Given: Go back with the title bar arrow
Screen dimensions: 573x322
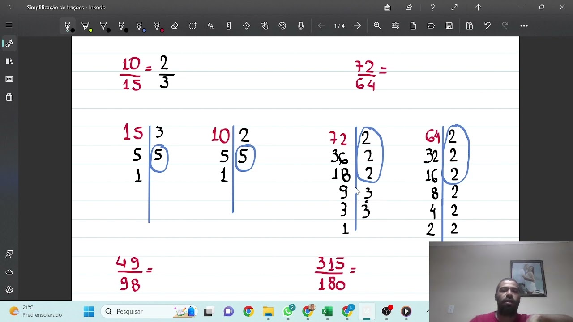Looking at the screenshot, I should (x=10, y=7).
